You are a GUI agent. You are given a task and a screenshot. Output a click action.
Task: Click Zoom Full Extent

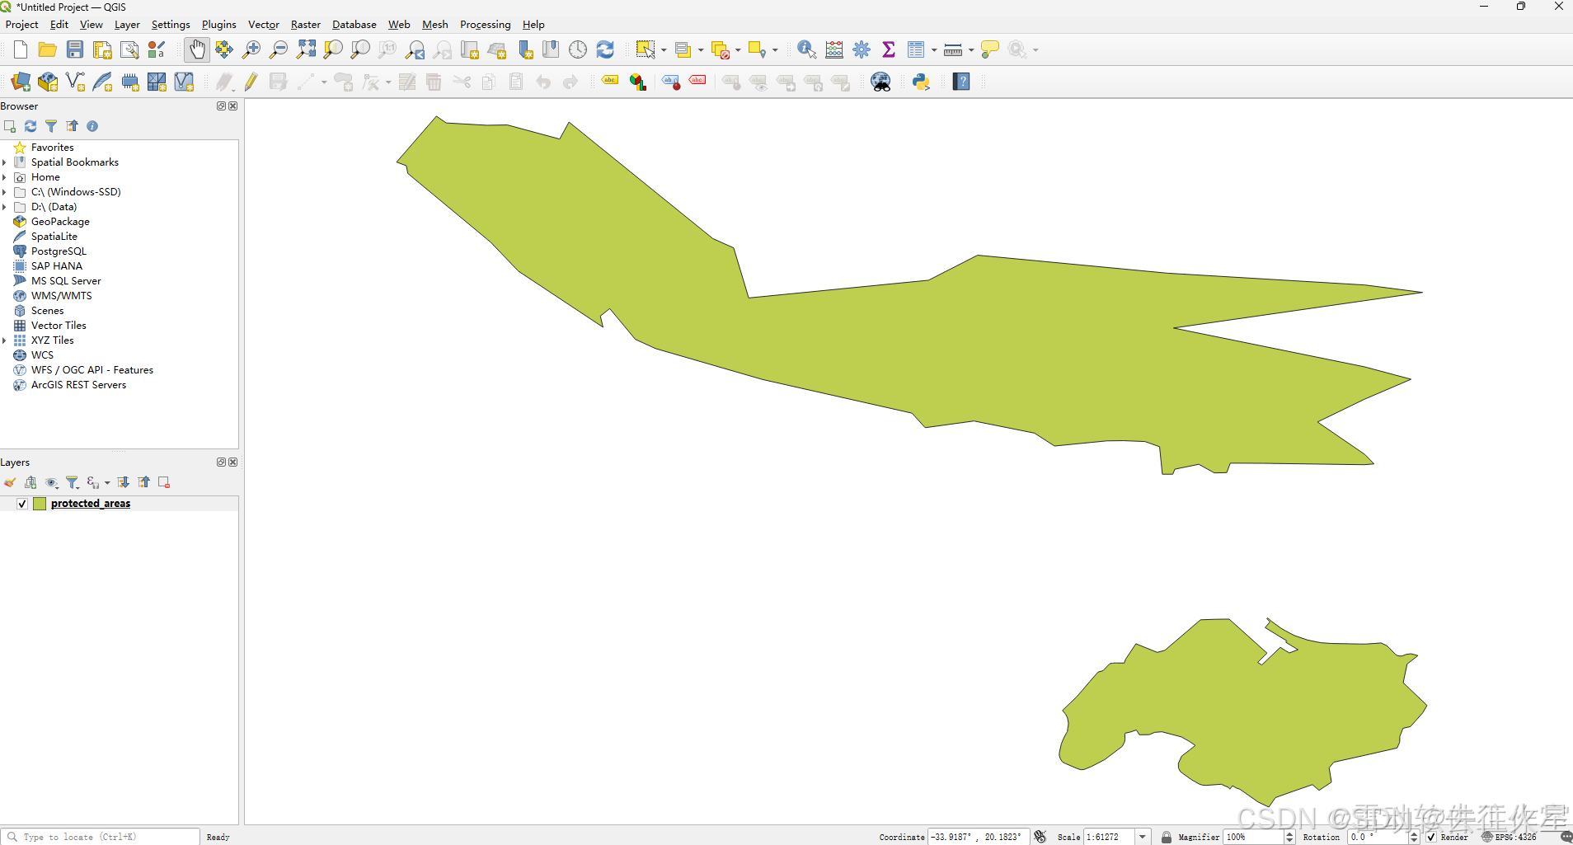306,49
